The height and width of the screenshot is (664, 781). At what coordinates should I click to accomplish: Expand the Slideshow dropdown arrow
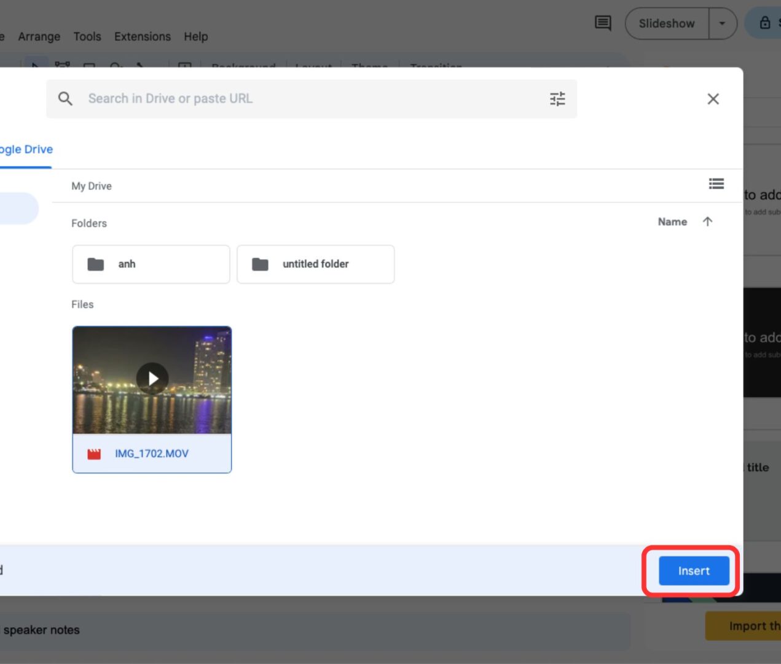click(x=723, y=24)
